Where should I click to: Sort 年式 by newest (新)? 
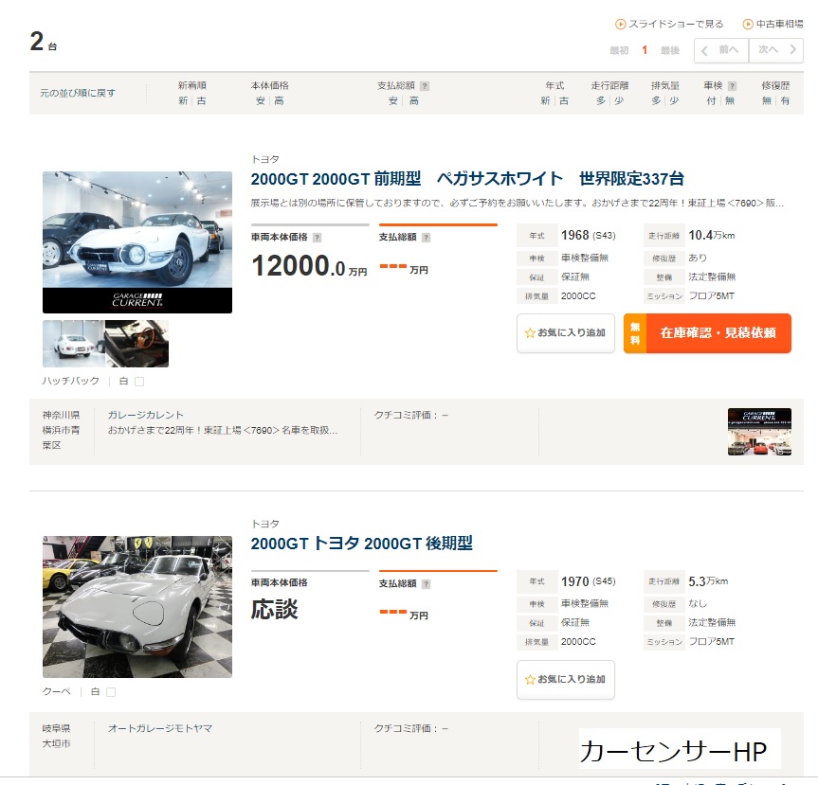(x=545, y=100)
